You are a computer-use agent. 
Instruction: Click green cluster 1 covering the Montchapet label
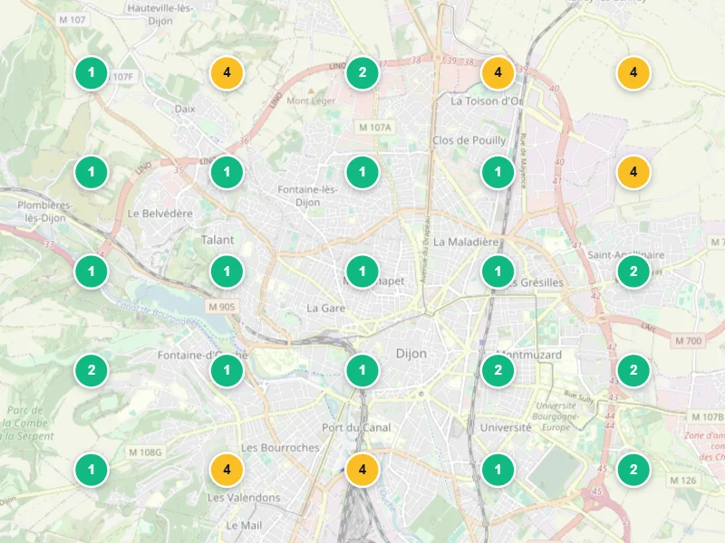[362, 271]
